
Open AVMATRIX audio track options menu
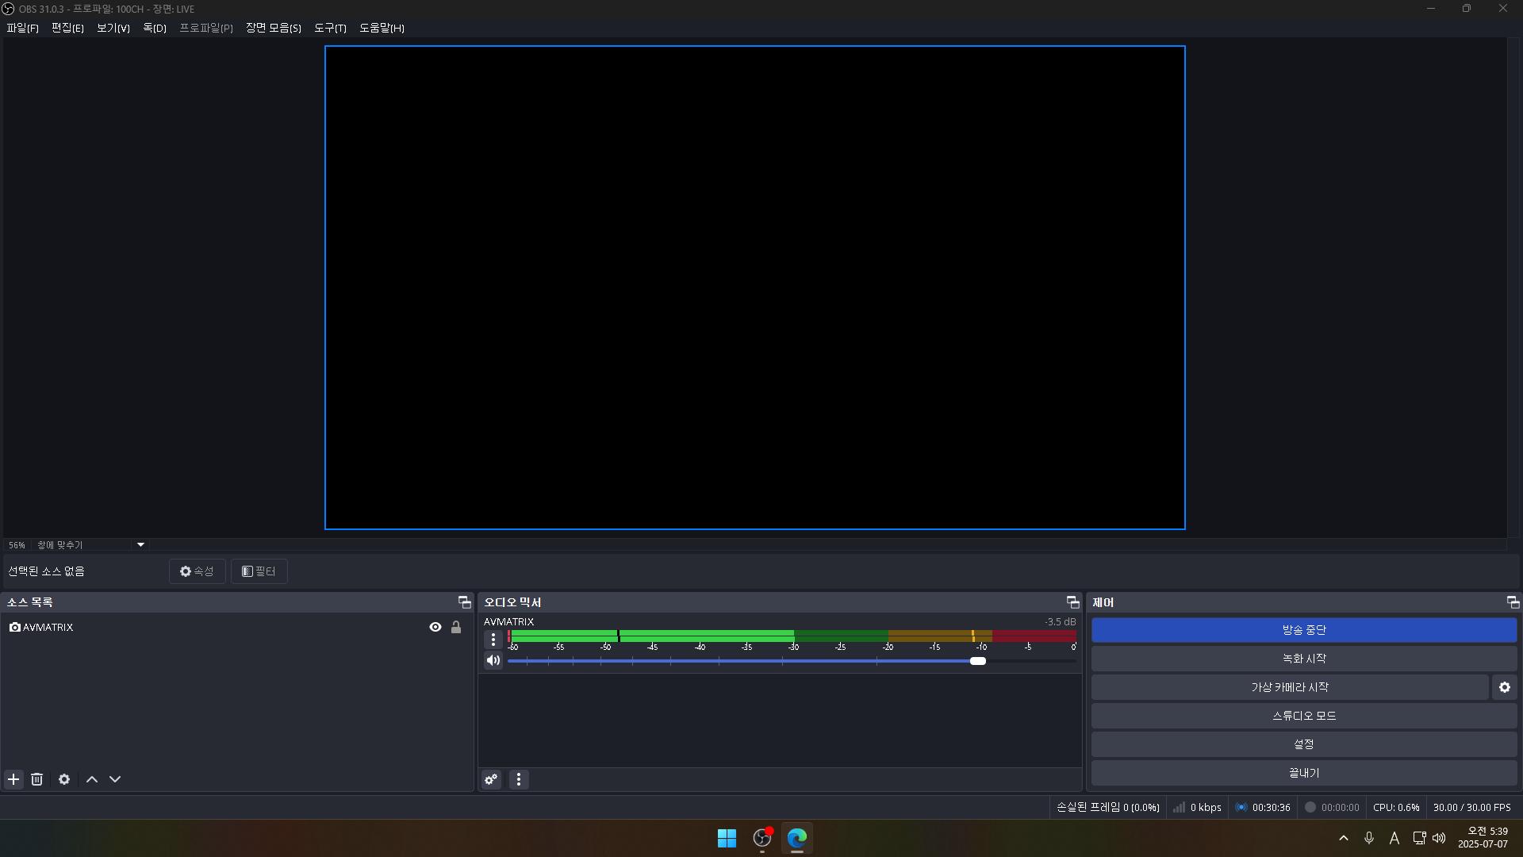point(493,640)
